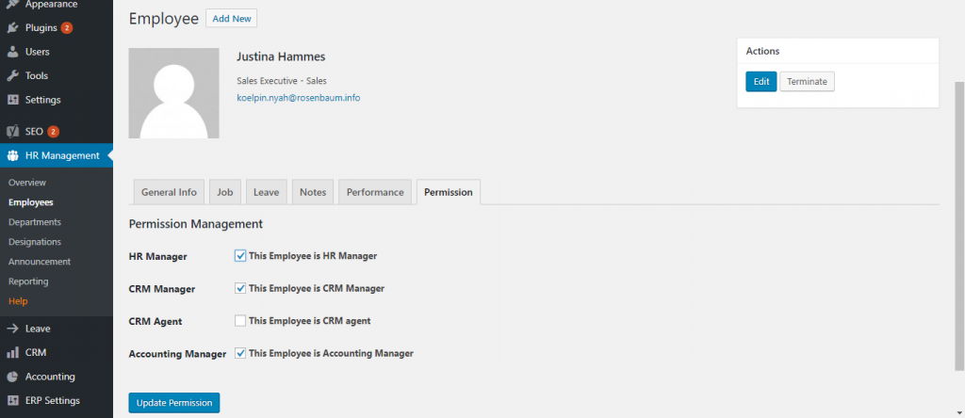The image size is (965, 418).
Task: Click the employee avatar placeholder image
Action: pyautogui.click(x=173, y=93)
